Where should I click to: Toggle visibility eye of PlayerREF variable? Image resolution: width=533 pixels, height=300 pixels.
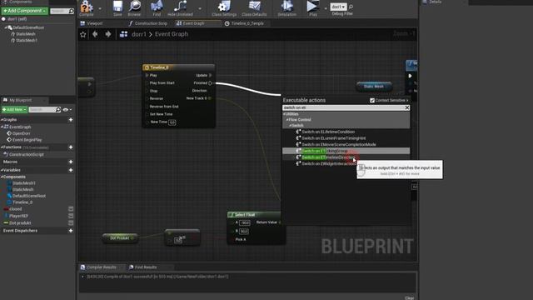[x=71, y=216]
